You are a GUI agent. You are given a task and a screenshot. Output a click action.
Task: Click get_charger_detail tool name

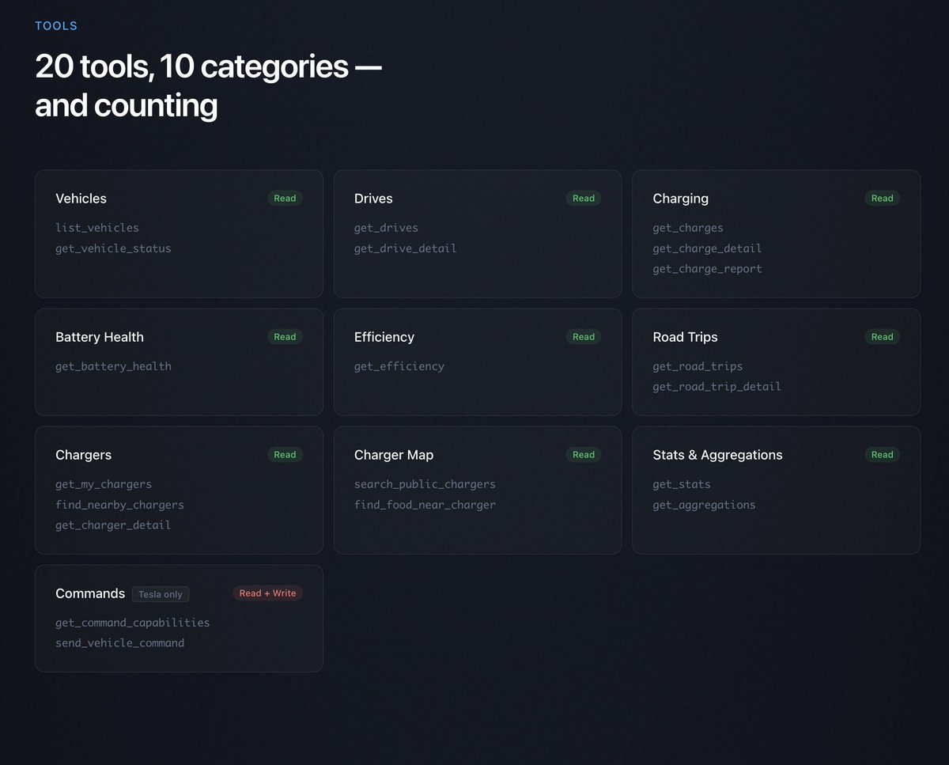(113, 525)
